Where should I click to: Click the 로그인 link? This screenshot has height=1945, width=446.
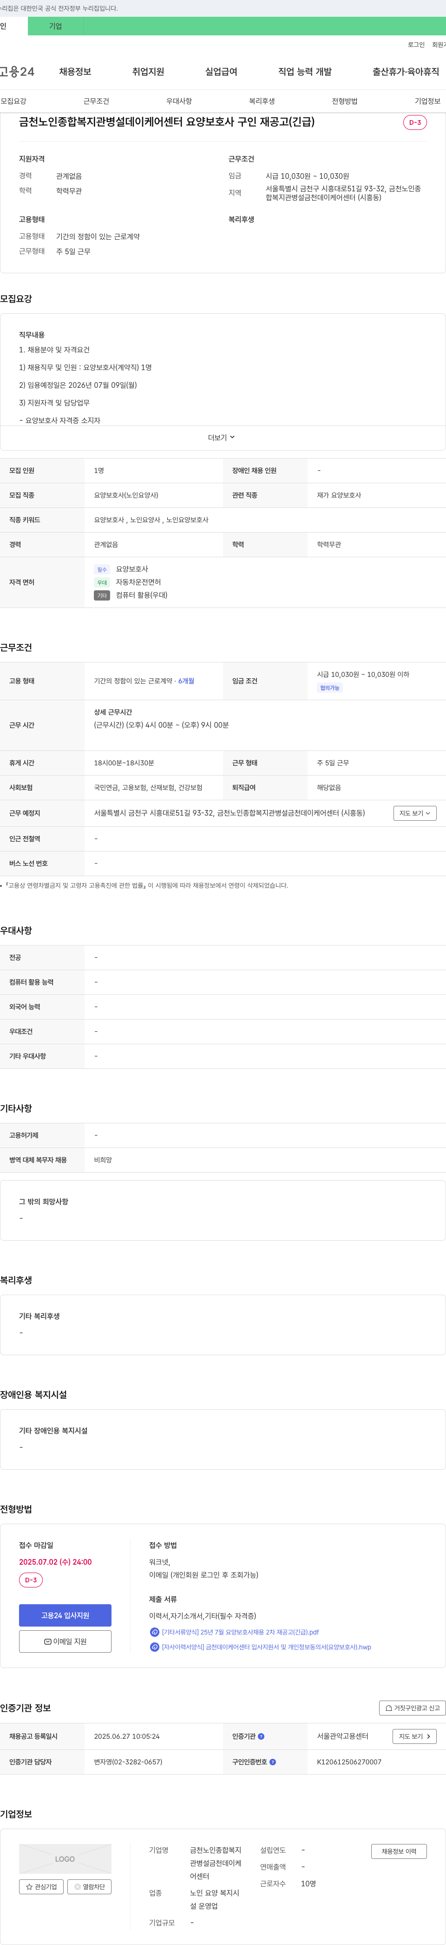(x=417, y=45)
